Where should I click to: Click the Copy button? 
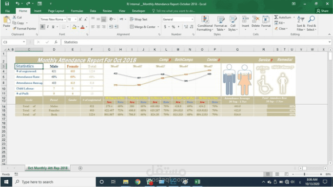pos(19,23)
